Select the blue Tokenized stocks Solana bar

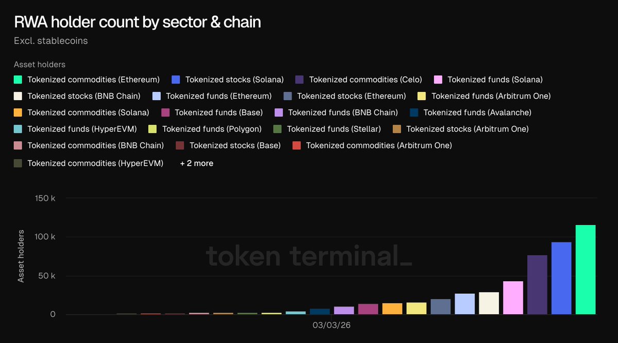[x=561, y=278]
